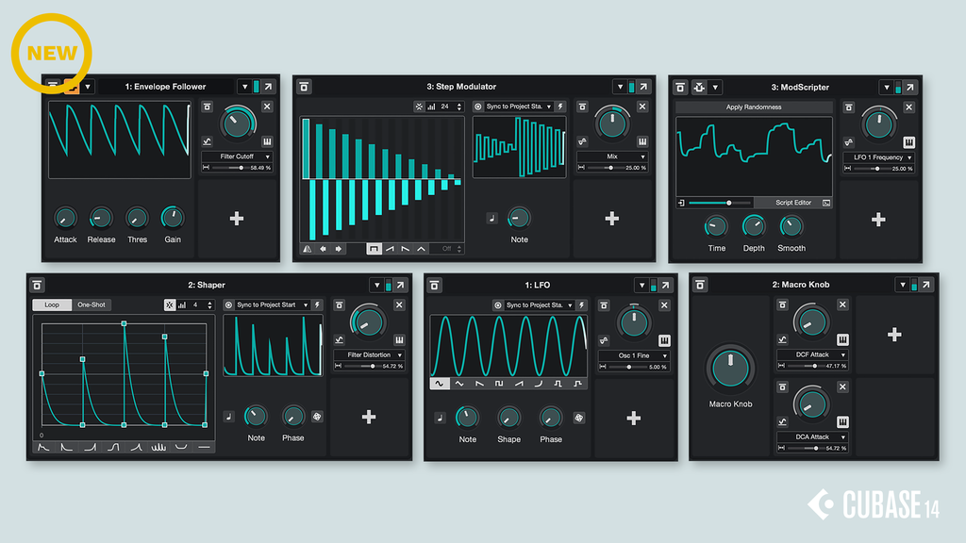The image size is (966, 543).
Task: Open DCF Attack destination dropdown
Action: click(x=812, y=354)
